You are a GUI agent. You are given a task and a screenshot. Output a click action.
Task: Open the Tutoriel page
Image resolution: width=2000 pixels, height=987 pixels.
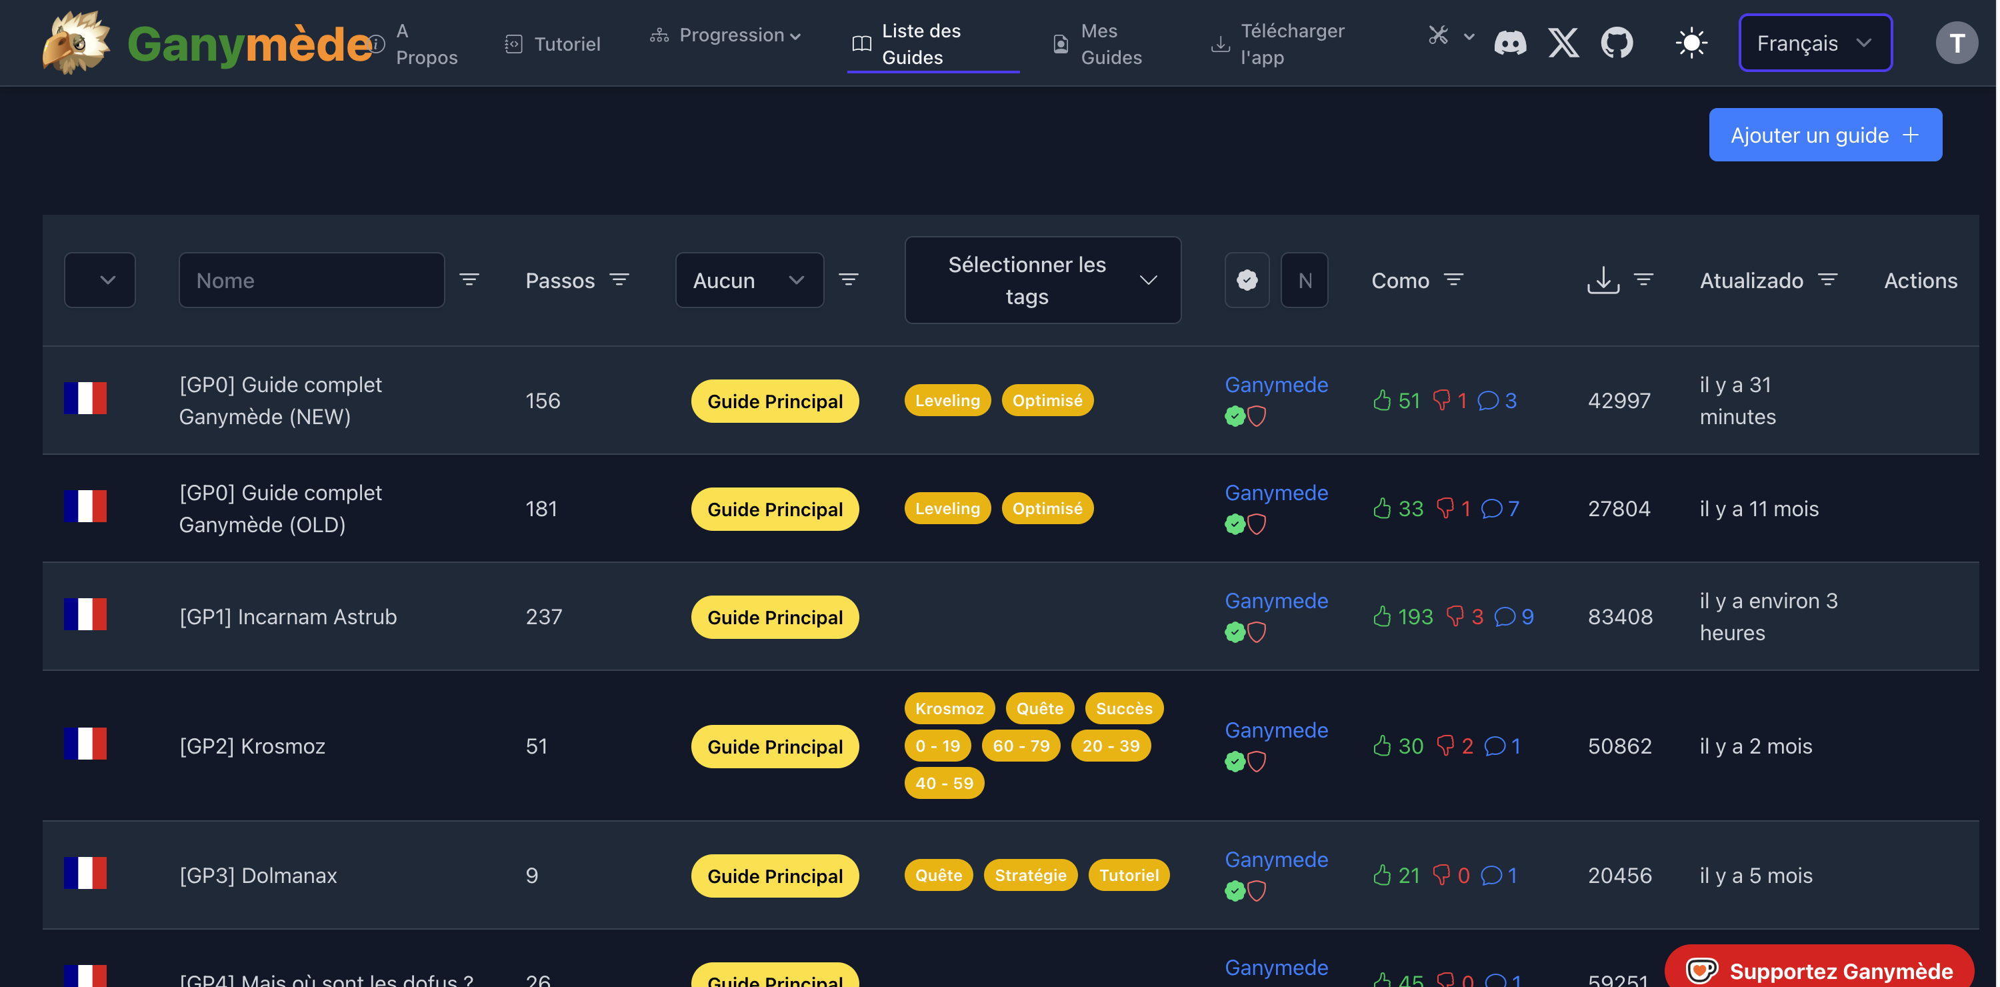553,43
